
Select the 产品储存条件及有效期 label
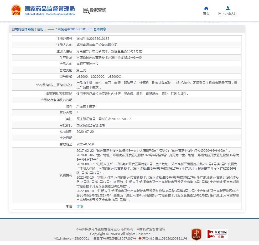(56, 100)
